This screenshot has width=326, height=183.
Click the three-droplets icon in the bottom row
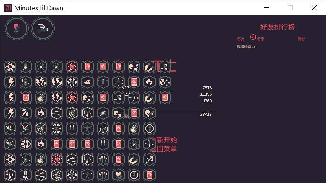[10, 175]
